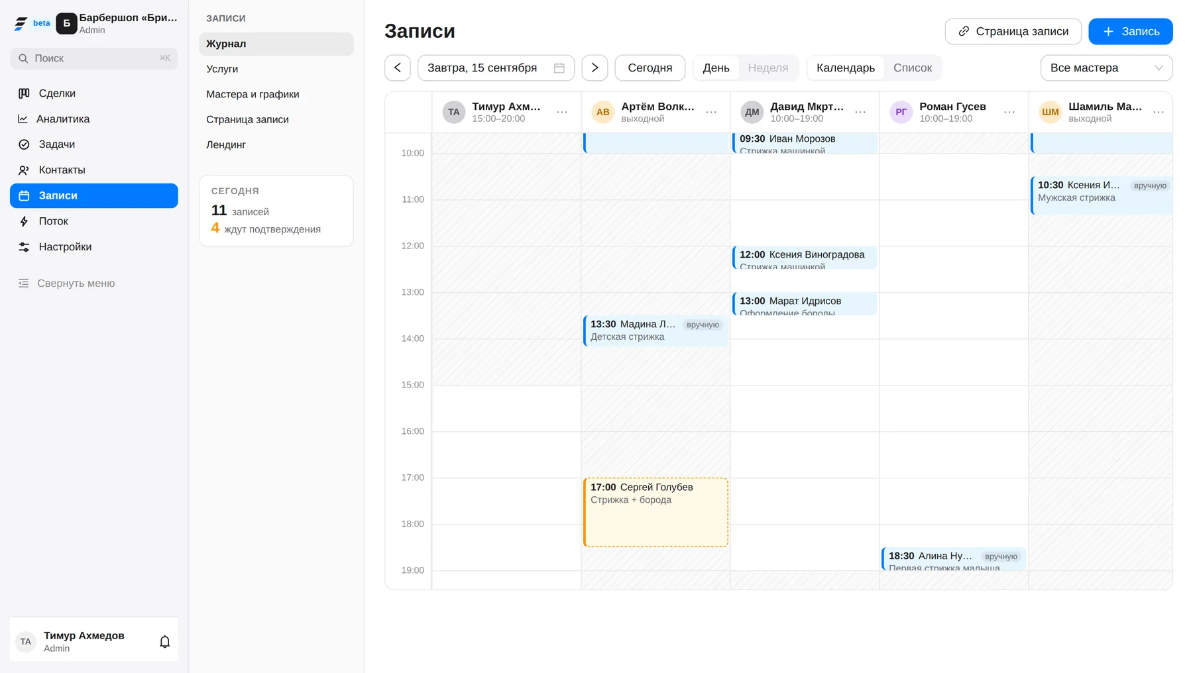Switch to Неделя view
Screen dimensions: 1193x673
[768, 68]
